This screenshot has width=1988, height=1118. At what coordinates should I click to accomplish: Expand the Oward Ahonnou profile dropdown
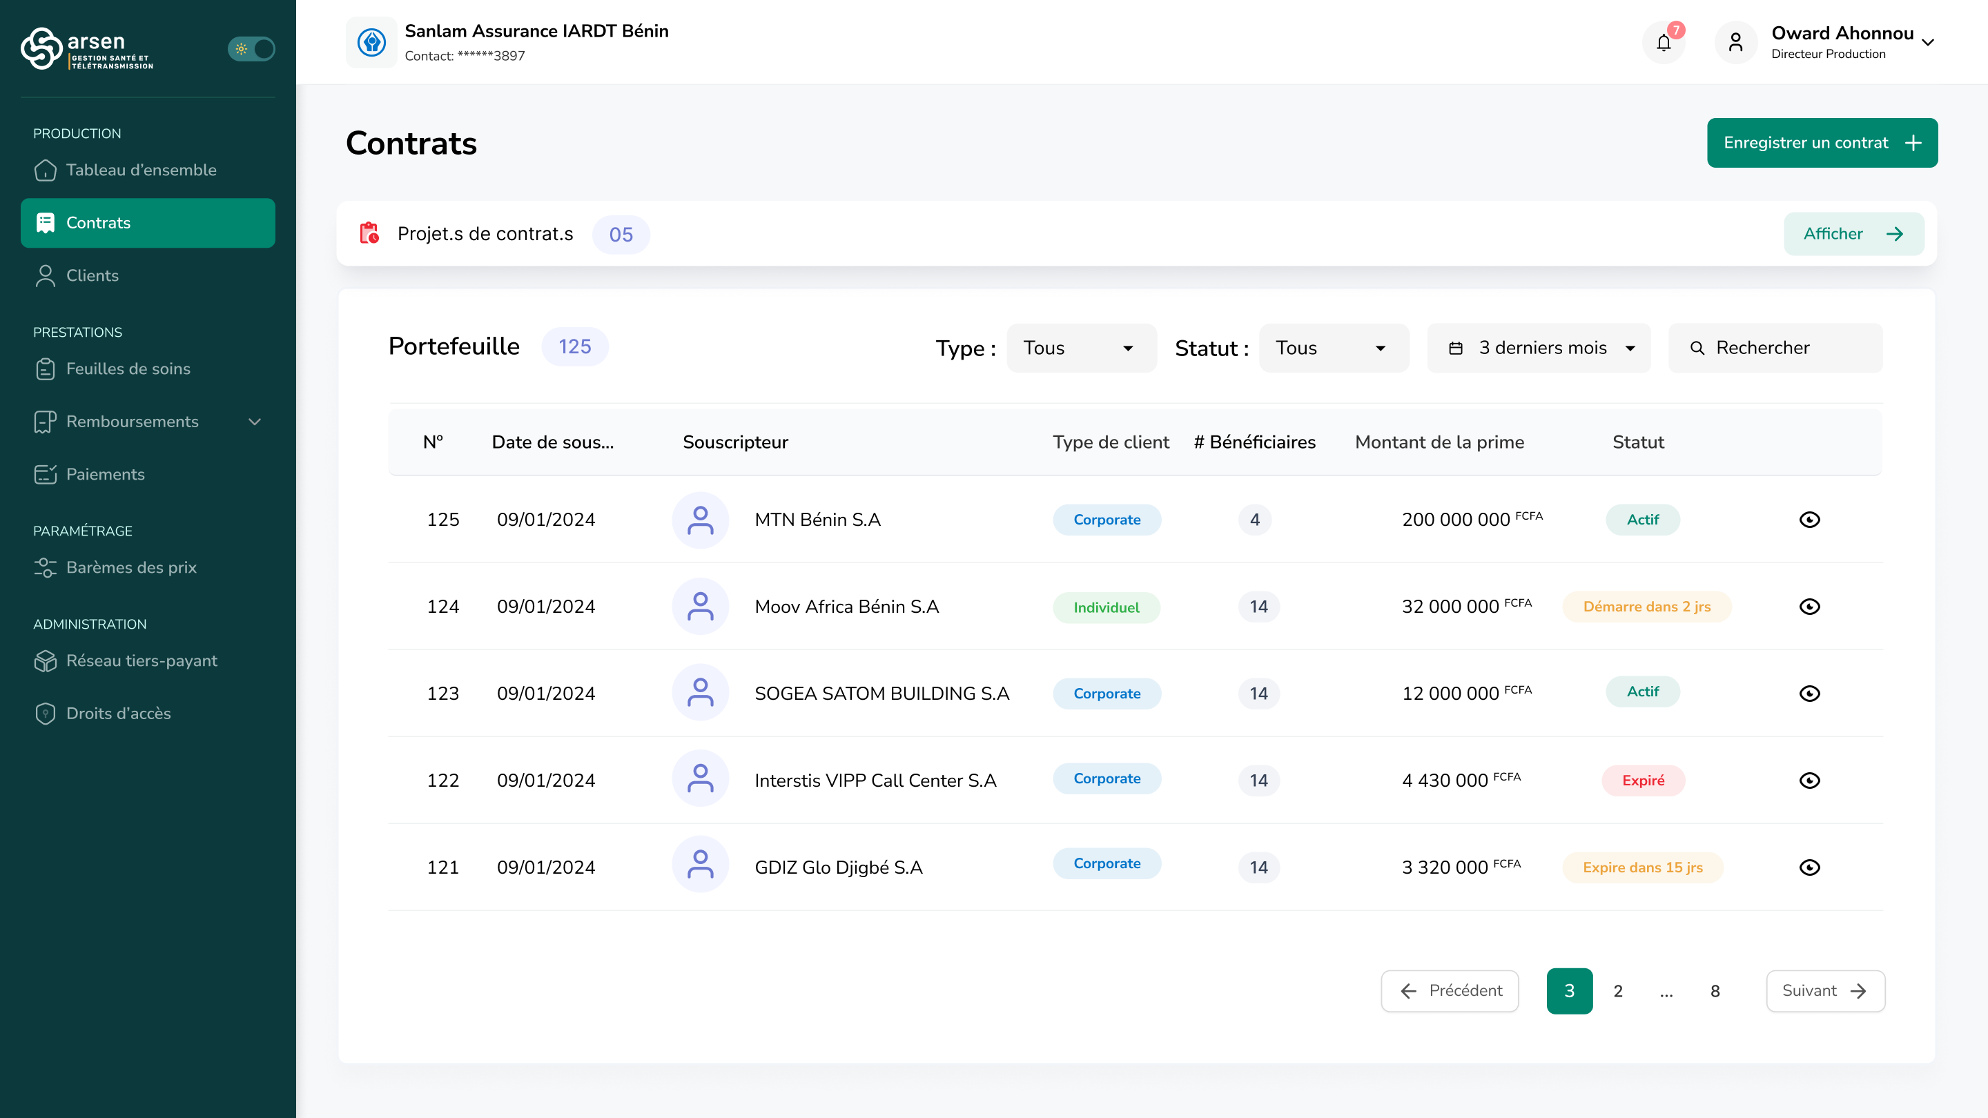(x=1928, y=42)
